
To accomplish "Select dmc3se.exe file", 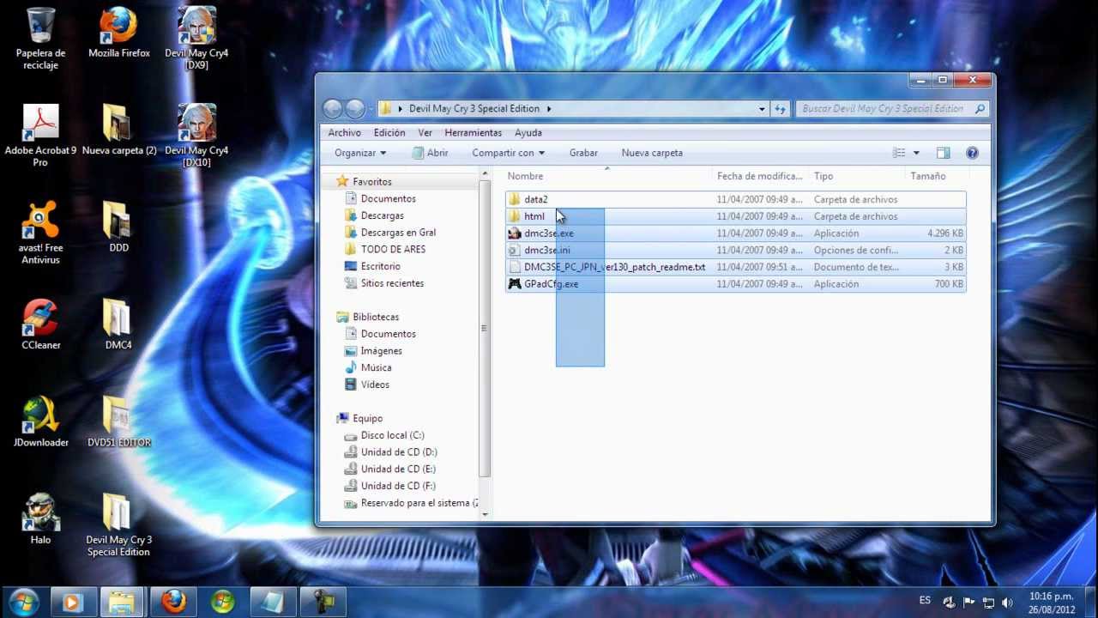I will click(x=736, y=233).
